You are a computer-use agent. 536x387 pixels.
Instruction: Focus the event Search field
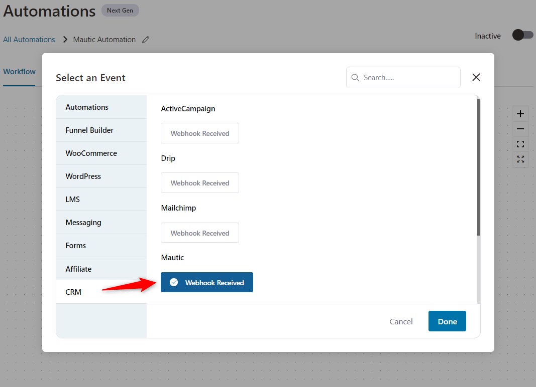[x=403, y=78]
